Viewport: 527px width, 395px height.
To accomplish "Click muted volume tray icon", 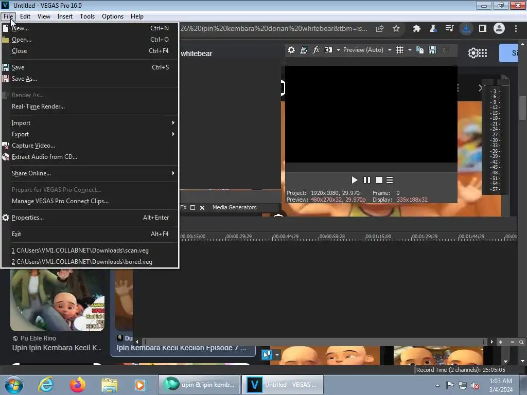I will pos(475,385).
